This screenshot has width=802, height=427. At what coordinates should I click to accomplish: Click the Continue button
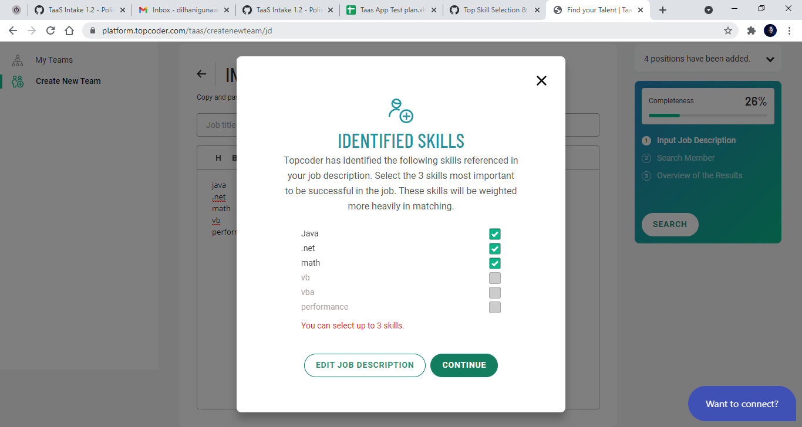coord(464,365)
